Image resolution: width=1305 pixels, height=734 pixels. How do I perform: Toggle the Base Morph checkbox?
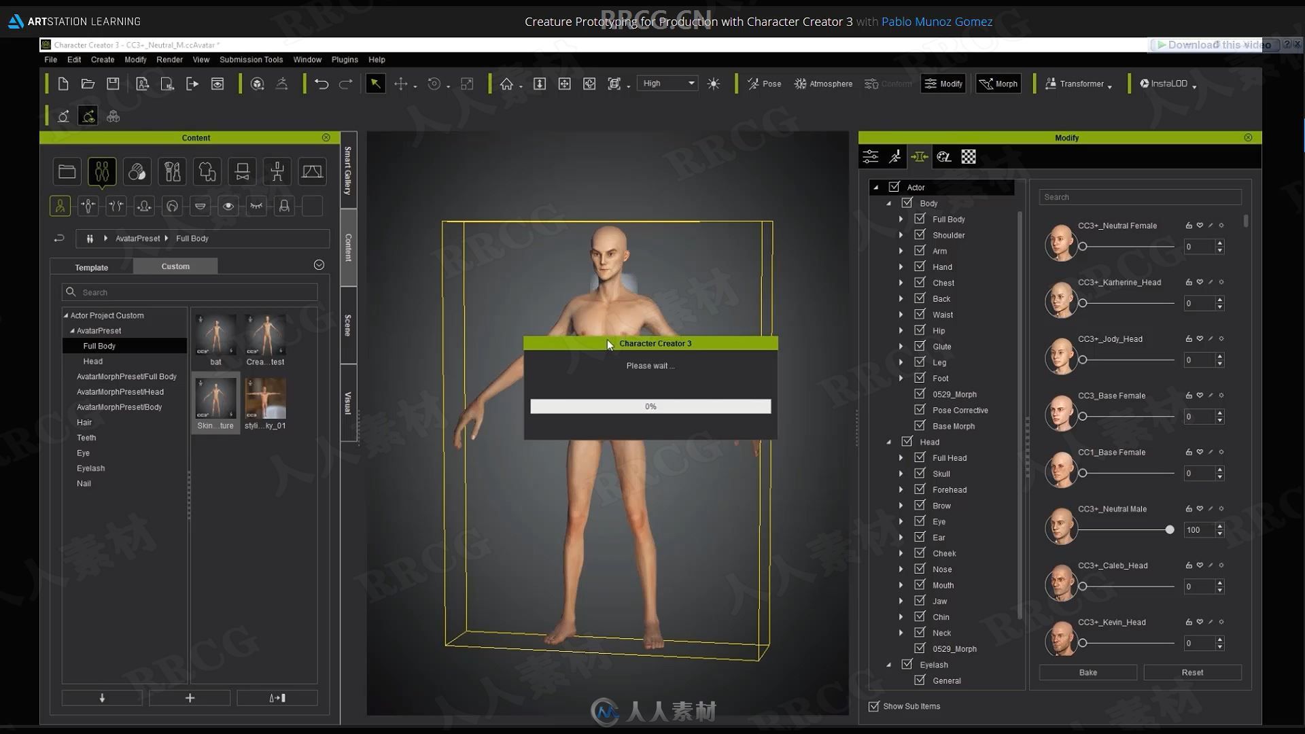tap(920, 425)
